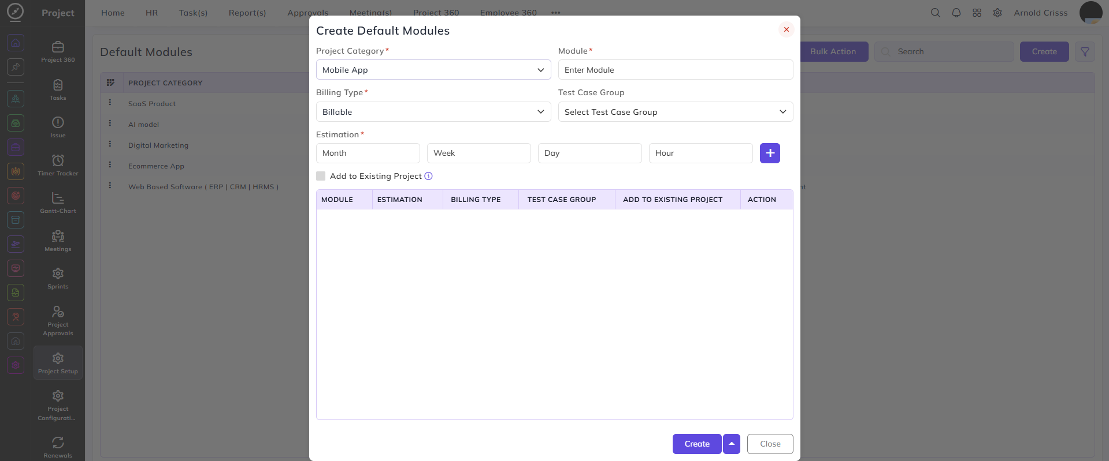Click the Hour estimation field
Image resolution: width=1109 pixels, height=461 pixels.
(701, 153)
